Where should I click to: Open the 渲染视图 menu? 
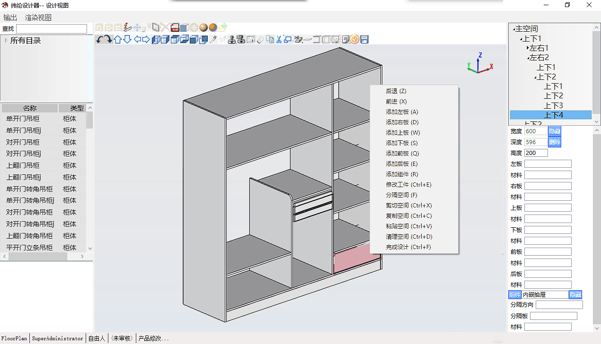(x=38, y=17)
